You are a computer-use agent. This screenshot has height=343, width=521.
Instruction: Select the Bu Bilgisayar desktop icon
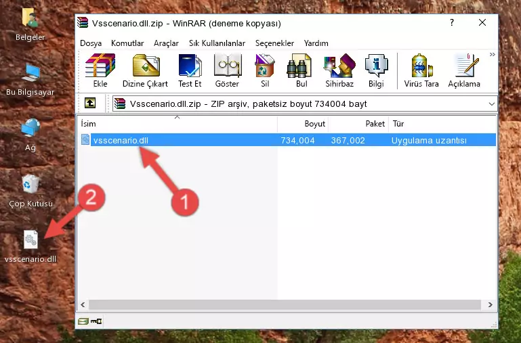pyautogui.click(x=30, y=80)
